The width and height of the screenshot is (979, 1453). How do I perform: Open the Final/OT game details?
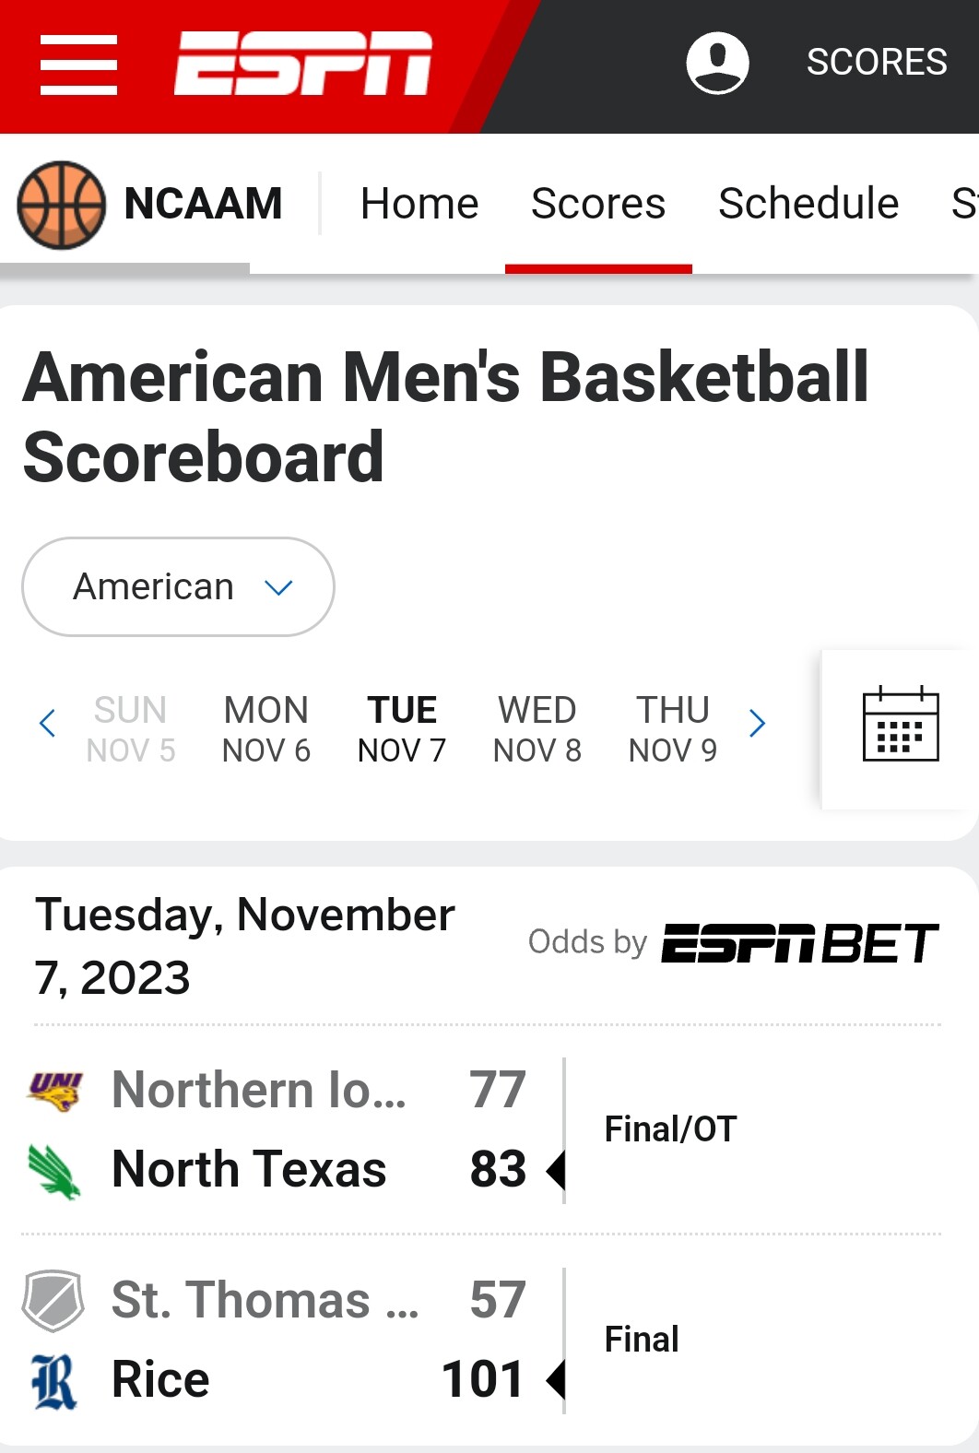(x=670, y=1129)
